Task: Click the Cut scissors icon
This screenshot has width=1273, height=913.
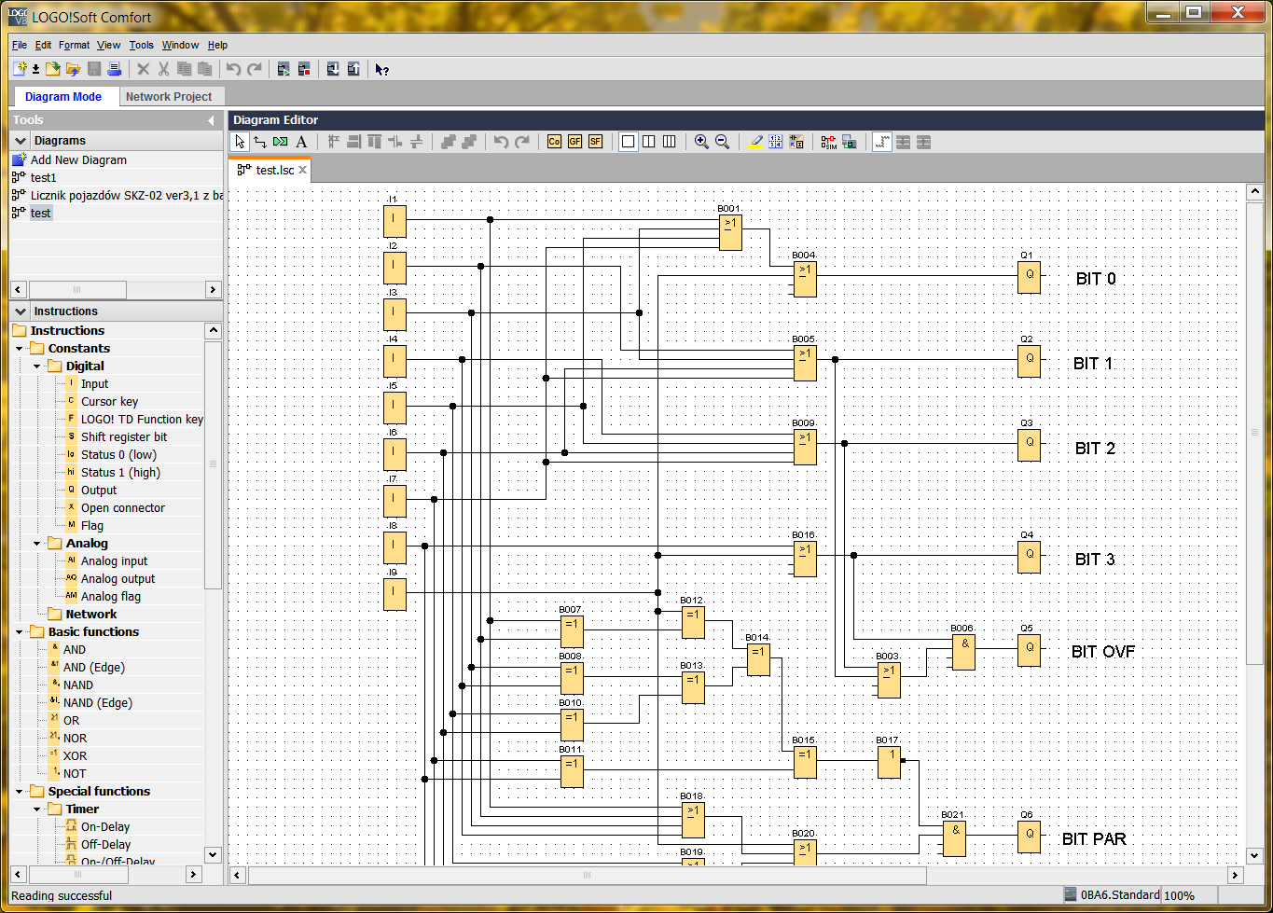Action: coord(163,69)
